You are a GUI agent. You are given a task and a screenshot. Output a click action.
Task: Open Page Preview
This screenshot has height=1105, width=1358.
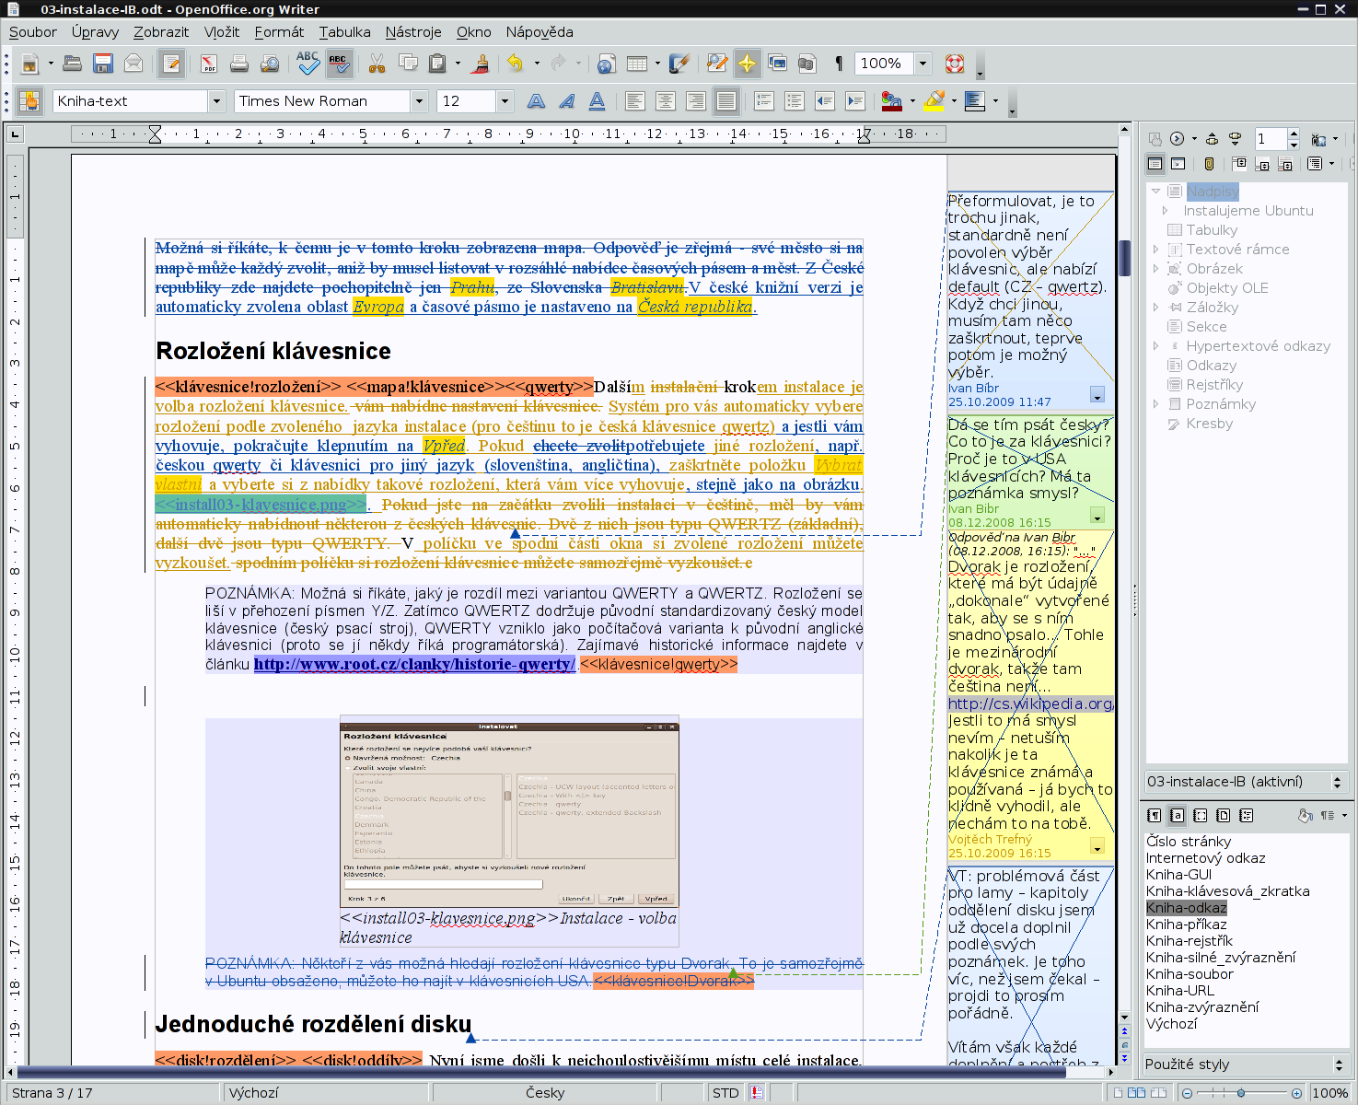click(x=270, y=64)
